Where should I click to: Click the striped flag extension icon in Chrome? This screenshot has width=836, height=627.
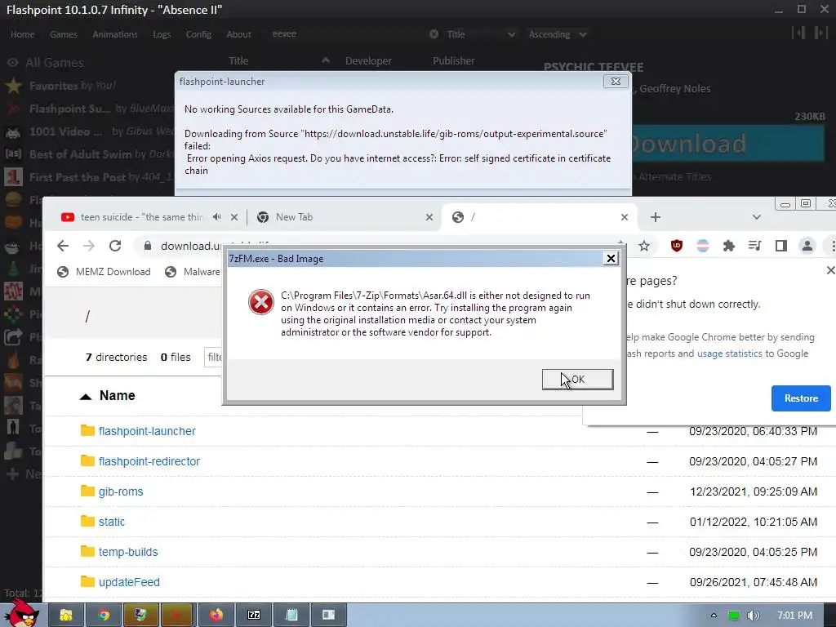pos(703,246)
